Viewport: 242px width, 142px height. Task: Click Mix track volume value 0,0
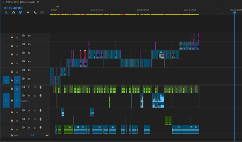[x=32, y=135]
